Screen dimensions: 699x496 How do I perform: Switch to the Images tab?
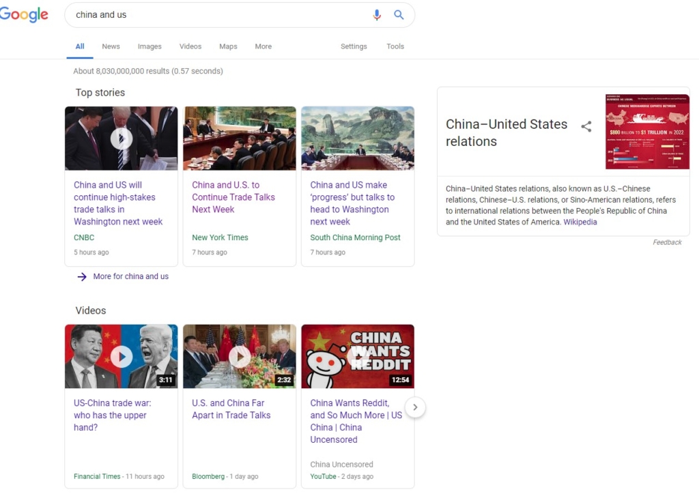coord(149,46)
